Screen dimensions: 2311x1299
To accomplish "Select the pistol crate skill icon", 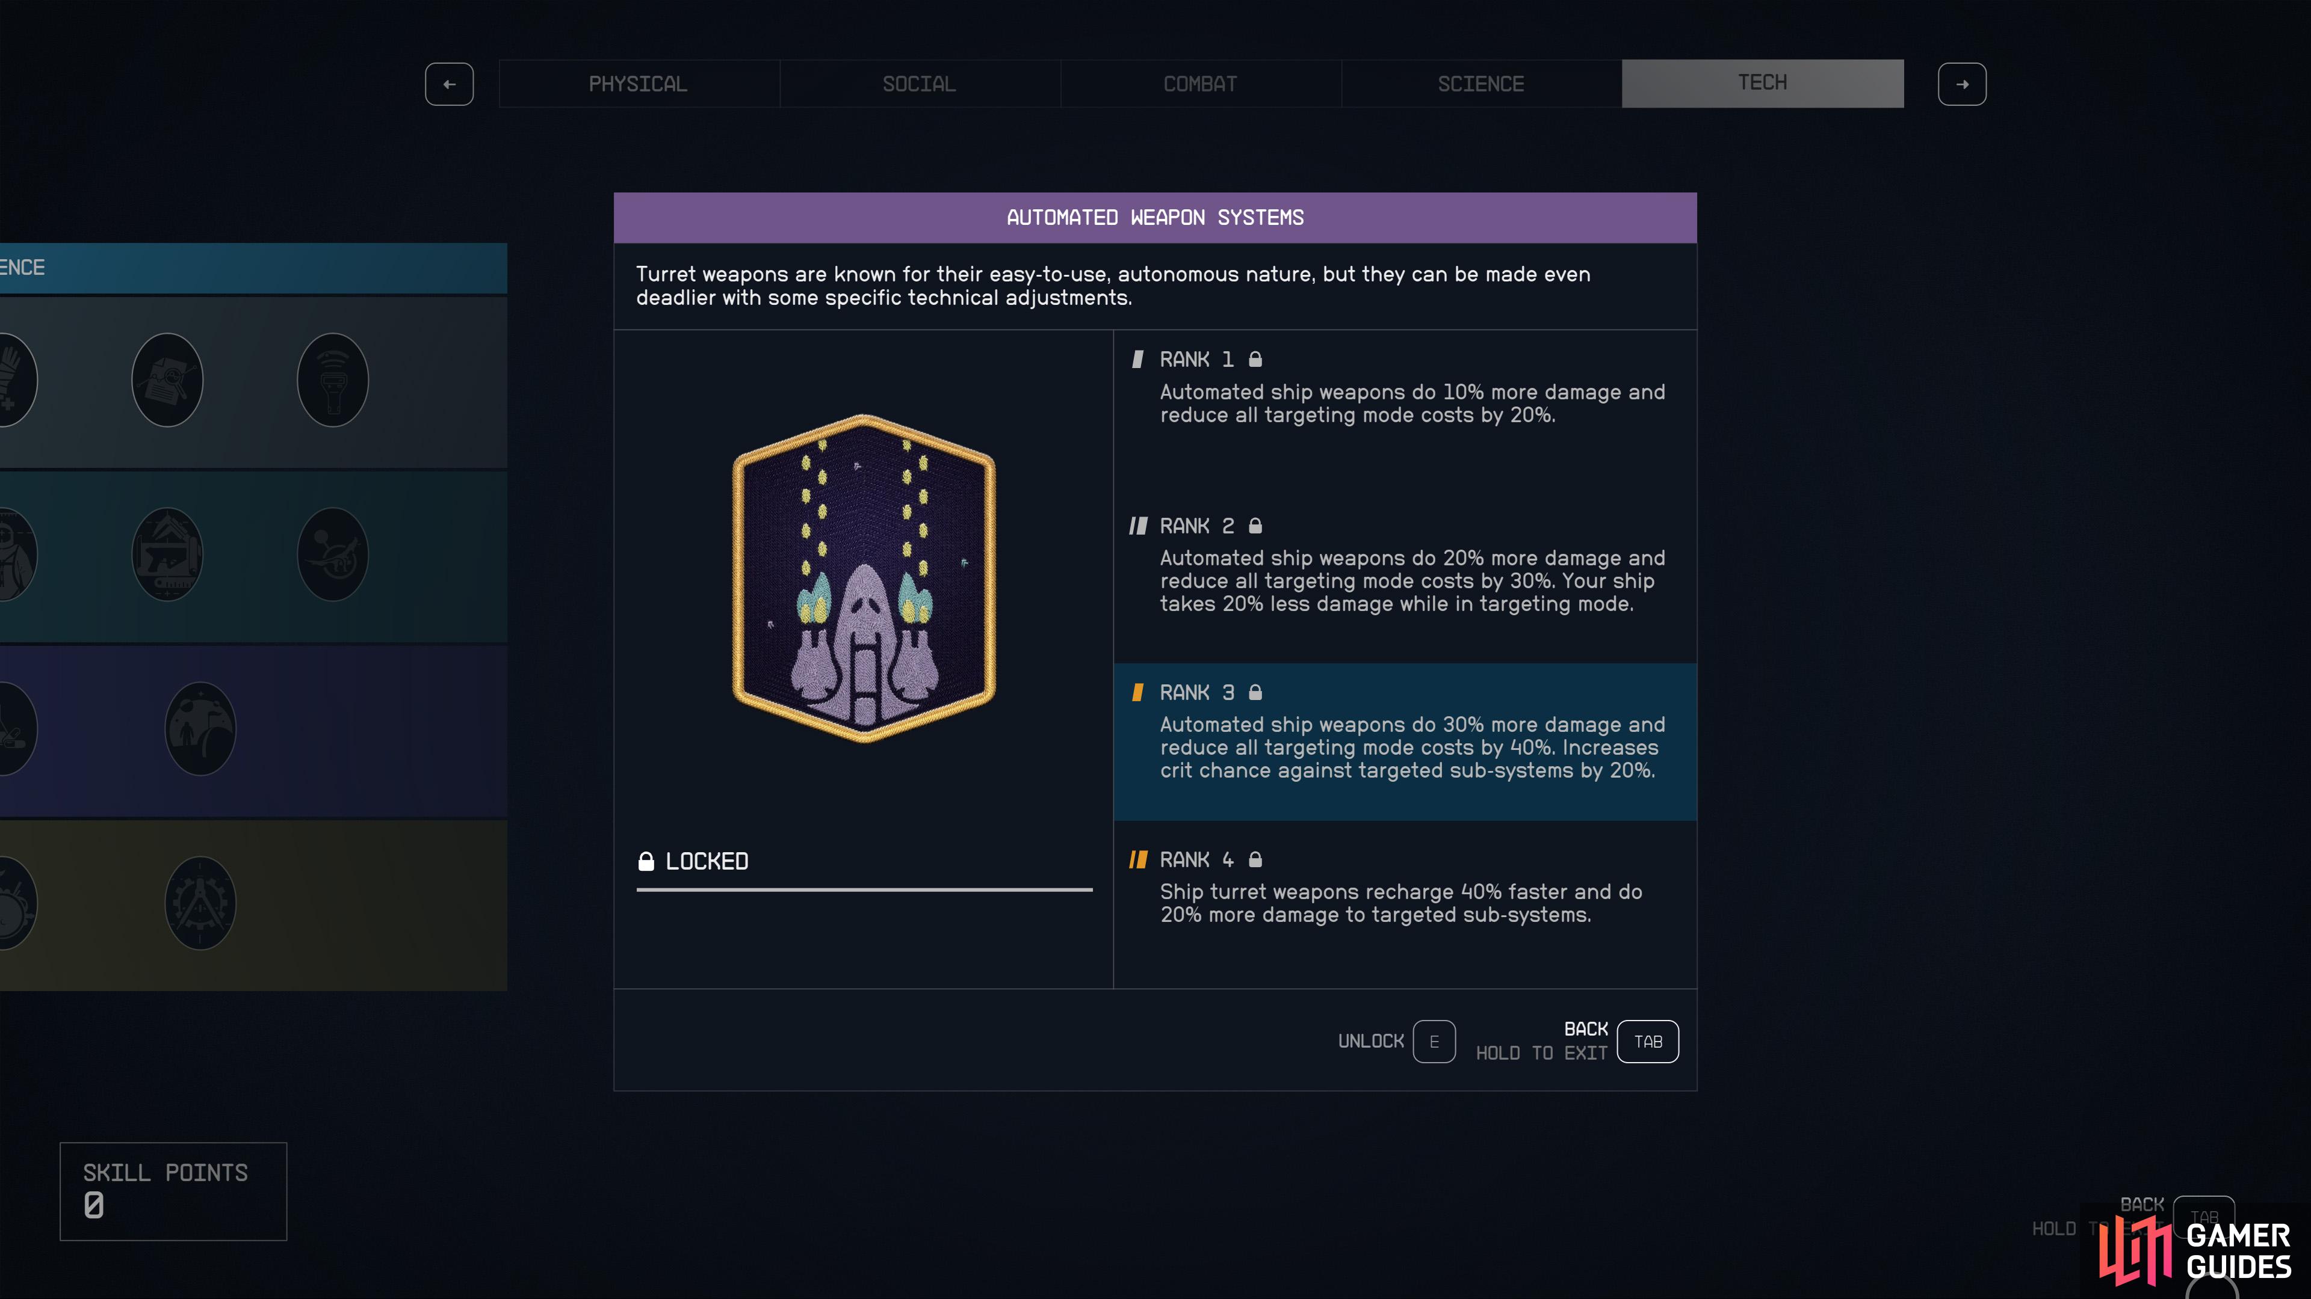I will (168, 554).
